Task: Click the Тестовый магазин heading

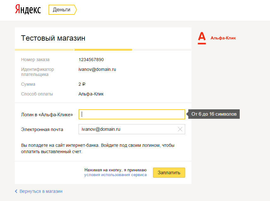Action: click(53, 38)
